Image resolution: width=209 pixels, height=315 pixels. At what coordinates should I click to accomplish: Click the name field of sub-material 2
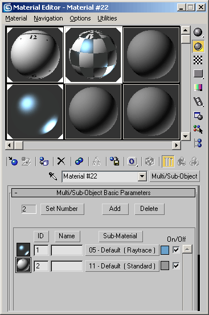click(67, 266)
